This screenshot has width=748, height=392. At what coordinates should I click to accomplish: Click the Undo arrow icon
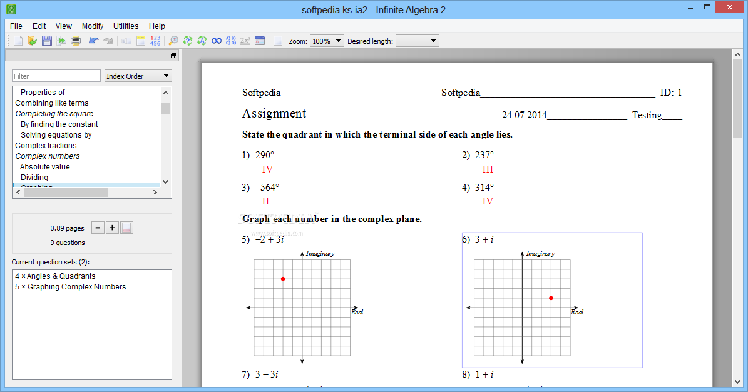[93, 41]
